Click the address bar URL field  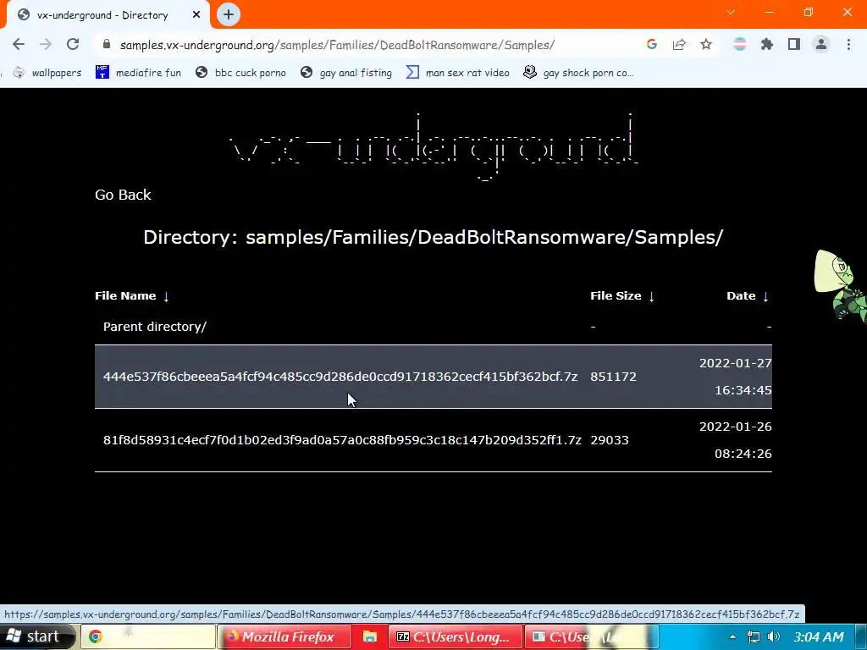tap(337, 45)
